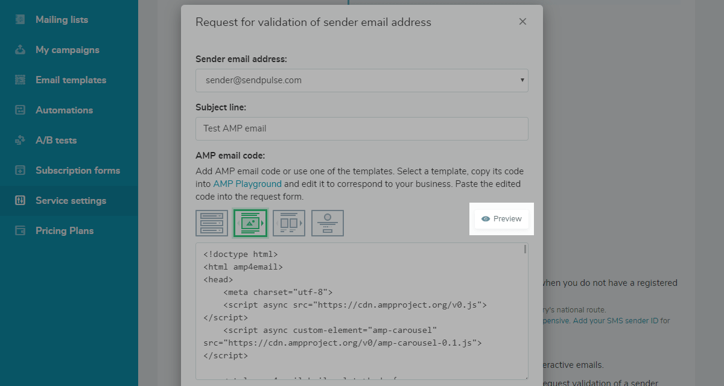Close the sender validation request dialog
724x386 pixels.
[522, 22]
